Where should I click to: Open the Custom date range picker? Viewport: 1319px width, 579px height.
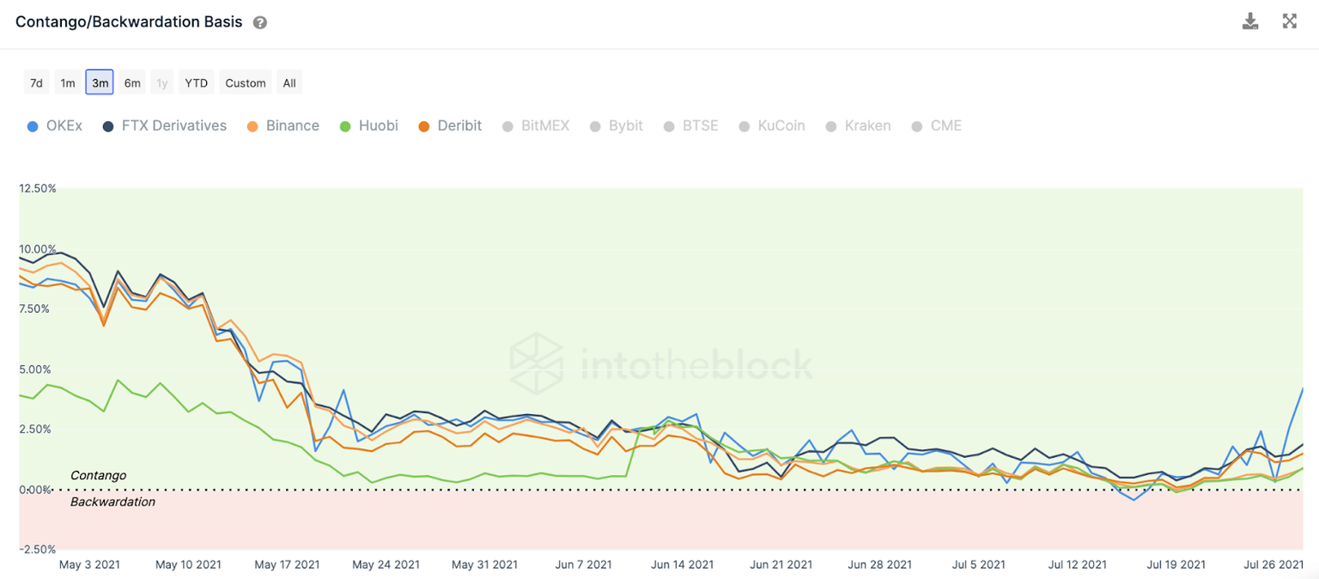pos(246,83)
